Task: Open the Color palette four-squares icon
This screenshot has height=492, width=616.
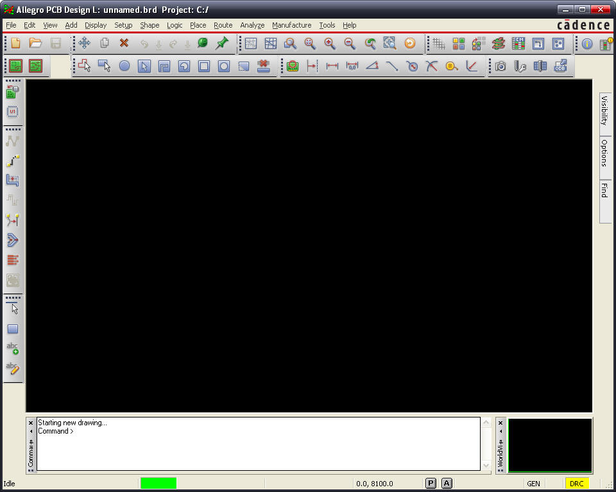Action: click(x=458, y=44)
